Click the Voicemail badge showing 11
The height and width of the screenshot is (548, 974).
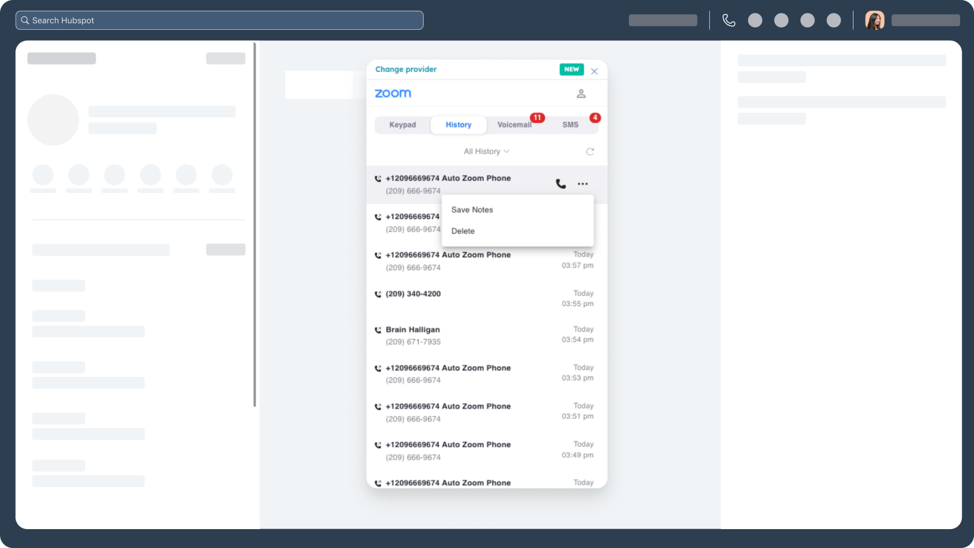coord(537,118)
